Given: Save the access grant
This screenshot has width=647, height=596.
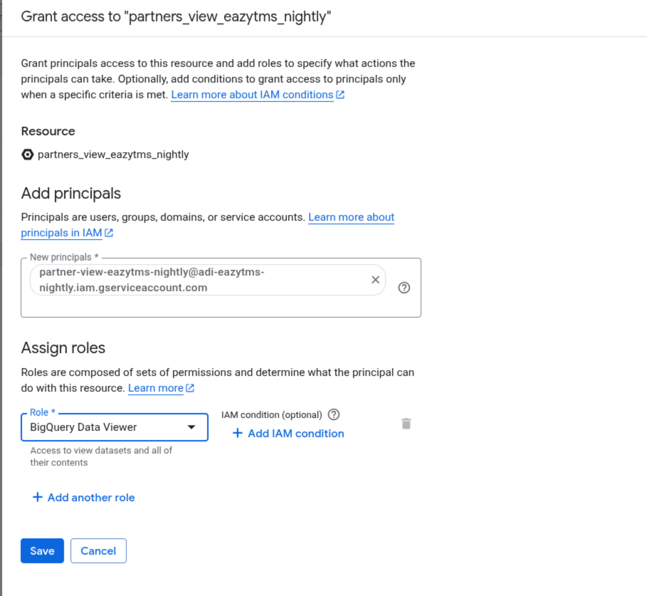Looking at the screenshot, I should click(x=42, y=551).
